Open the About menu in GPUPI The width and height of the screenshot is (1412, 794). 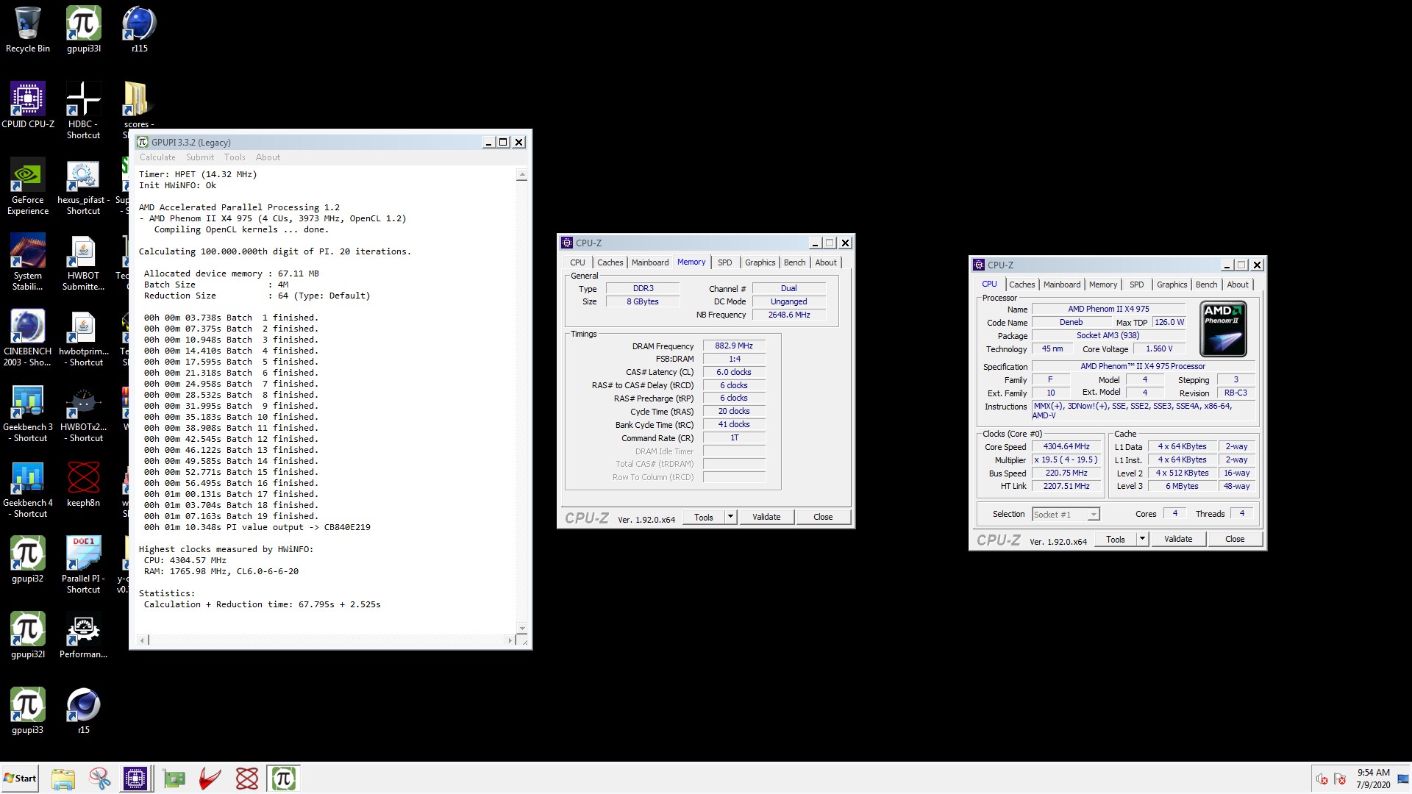(268, 157)
